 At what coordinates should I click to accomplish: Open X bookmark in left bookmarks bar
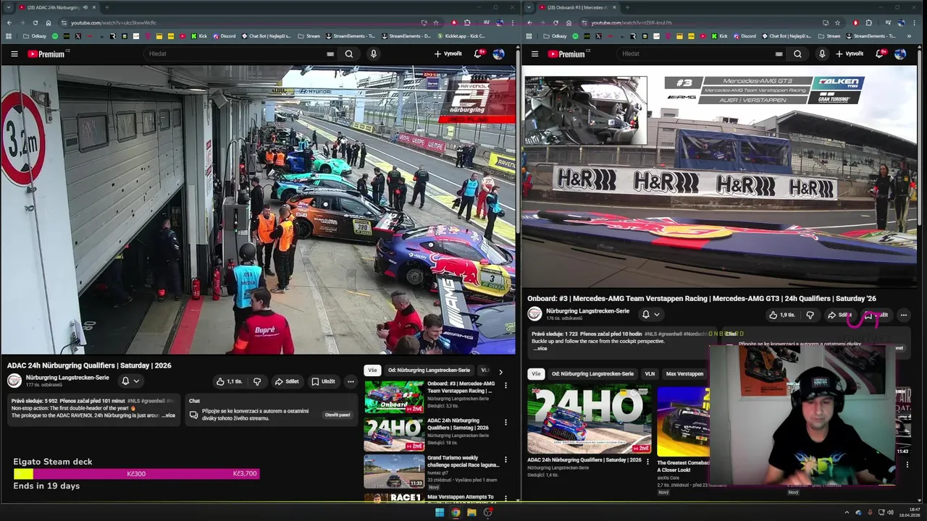[x=78, y=35]
